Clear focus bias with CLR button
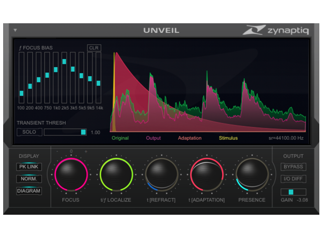322x238 pixels. tap(94, 48)
